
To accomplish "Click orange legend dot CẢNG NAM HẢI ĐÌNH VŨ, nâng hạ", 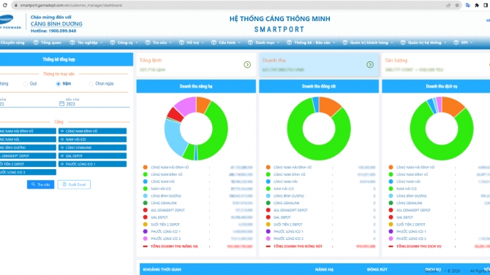I will click(x=145, y=168).
